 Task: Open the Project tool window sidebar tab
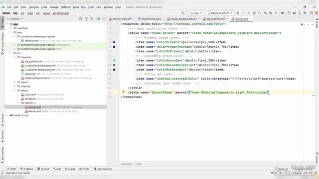[2, 23]
